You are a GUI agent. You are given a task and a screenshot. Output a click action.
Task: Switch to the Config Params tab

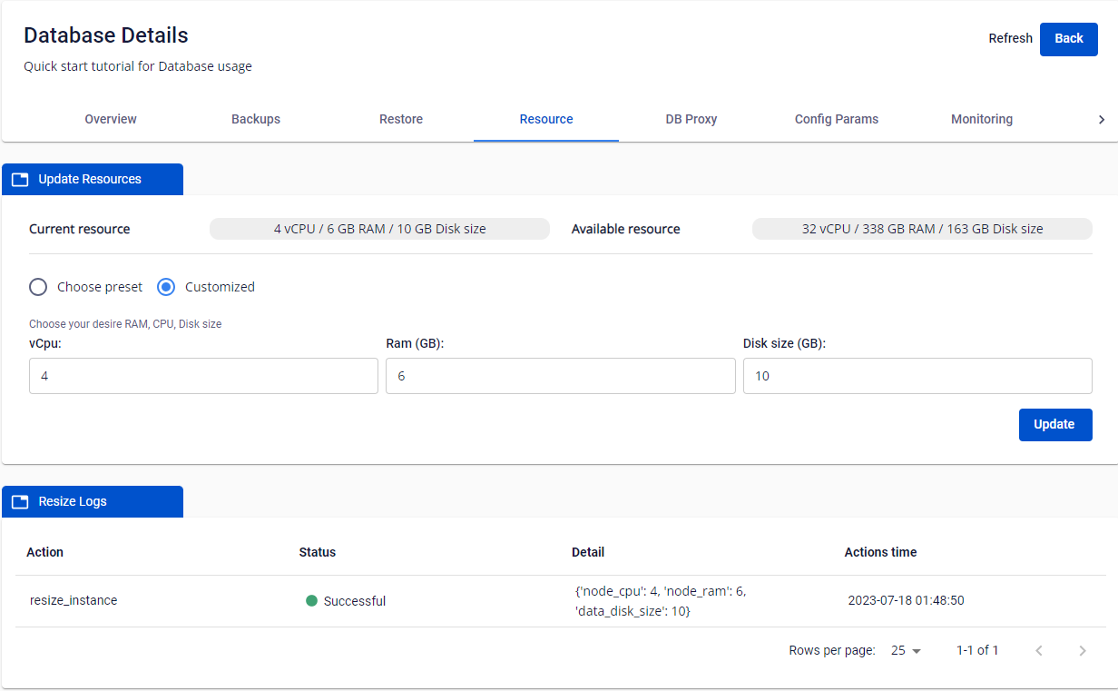point(837,119)
